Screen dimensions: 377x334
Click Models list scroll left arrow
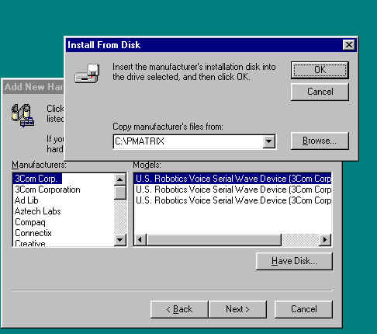[140, 239]
